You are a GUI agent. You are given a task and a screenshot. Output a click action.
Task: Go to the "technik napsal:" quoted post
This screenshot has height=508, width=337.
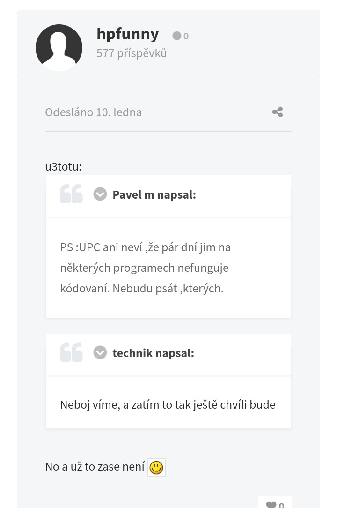(x=153, y=353)
